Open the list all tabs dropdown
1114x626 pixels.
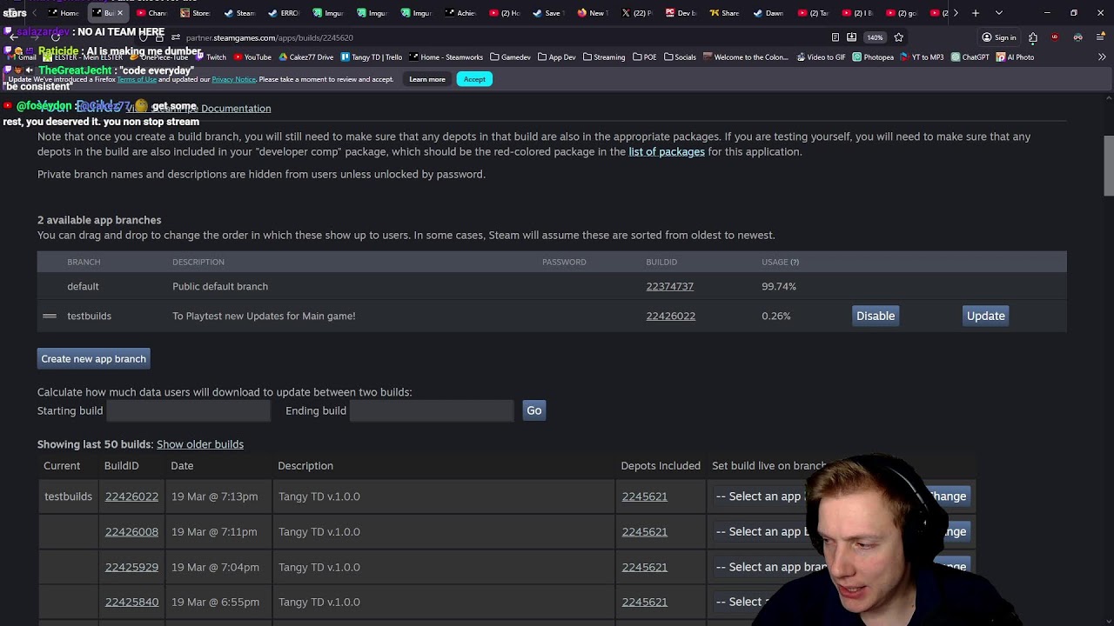click(998, 13)
